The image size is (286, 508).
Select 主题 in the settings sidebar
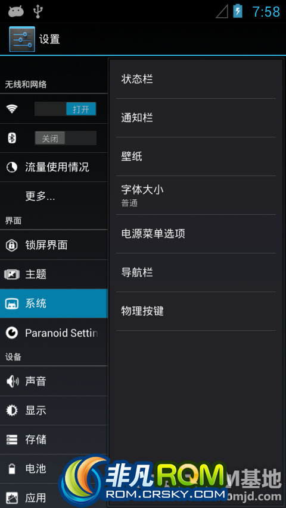tap(54, 274)
